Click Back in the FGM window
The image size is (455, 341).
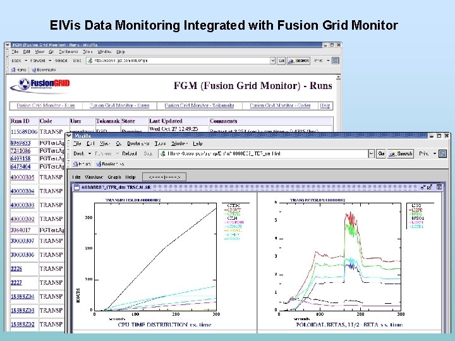[16, 61]
